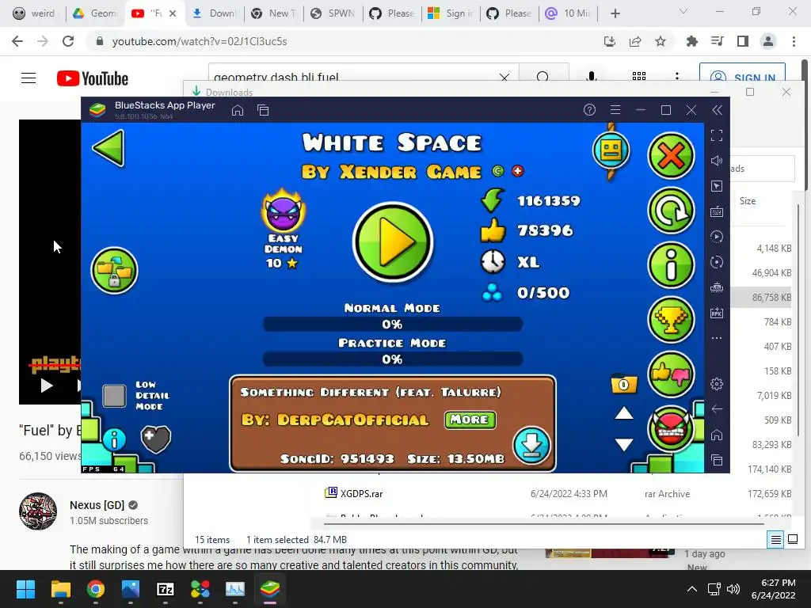Switch Downloads window to large icons view
Screen dimensions: 811x608
click(793, 540)
